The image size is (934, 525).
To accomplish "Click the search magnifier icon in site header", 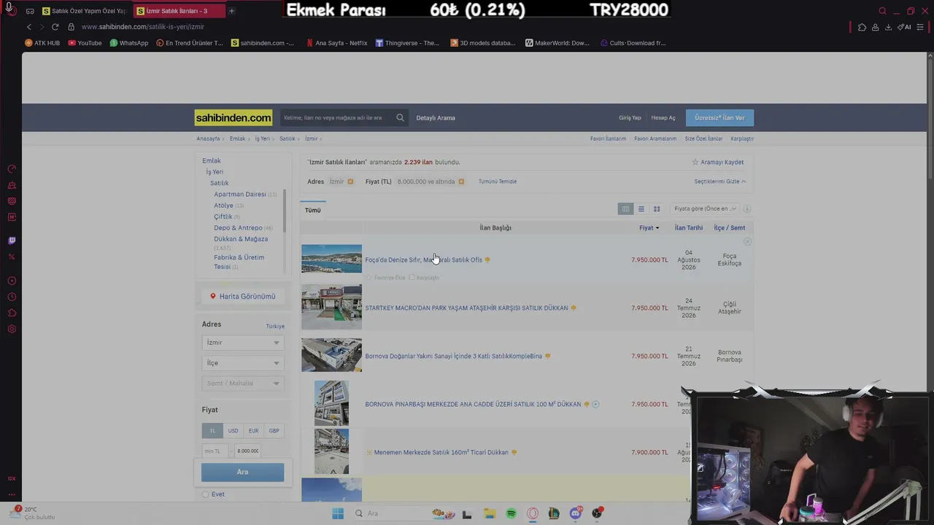I will pos(400,117).
